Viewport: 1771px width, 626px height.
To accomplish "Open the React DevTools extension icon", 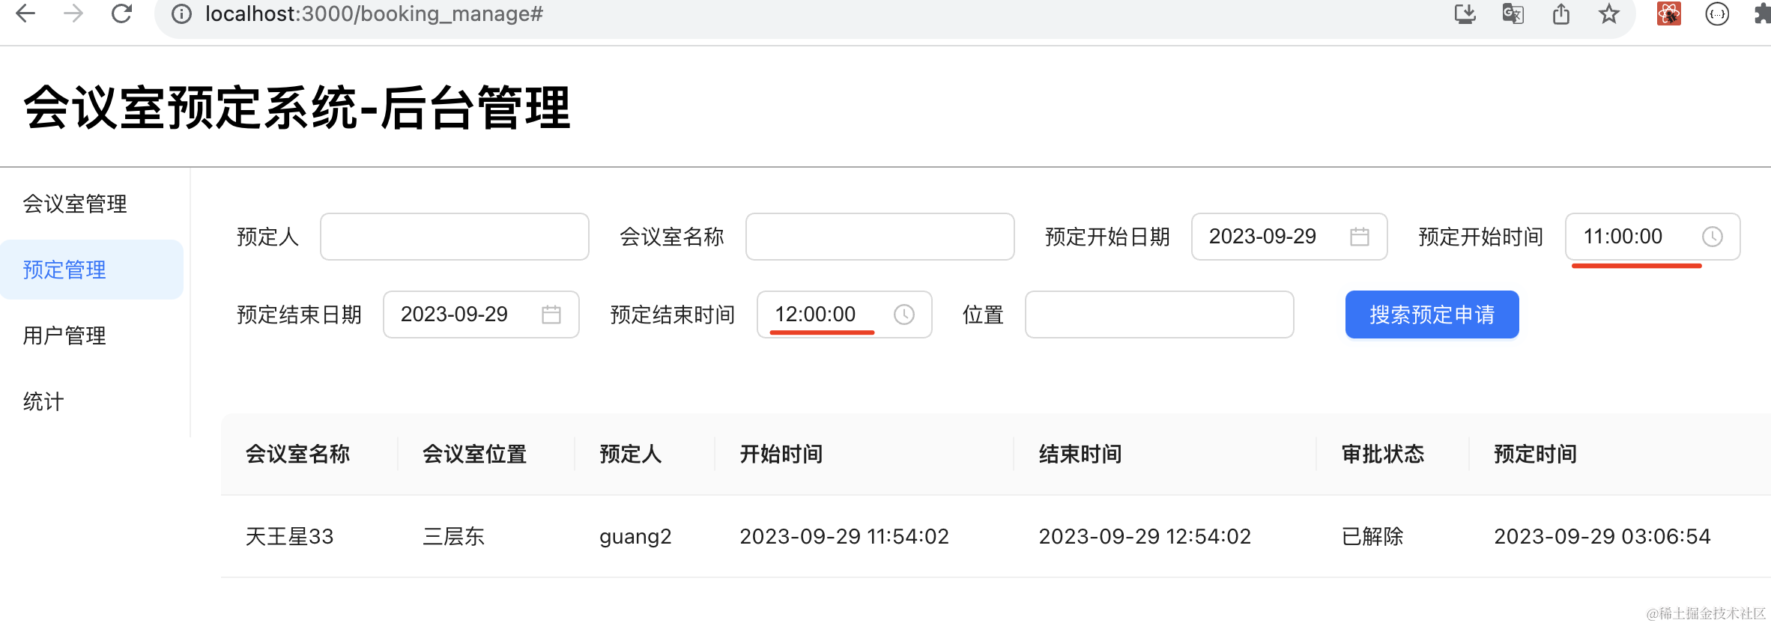I will click(1668, 14).
